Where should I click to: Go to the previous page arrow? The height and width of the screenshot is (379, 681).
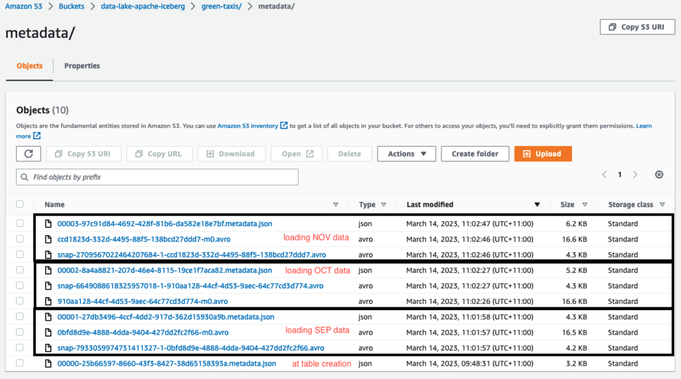click(604, 175)
